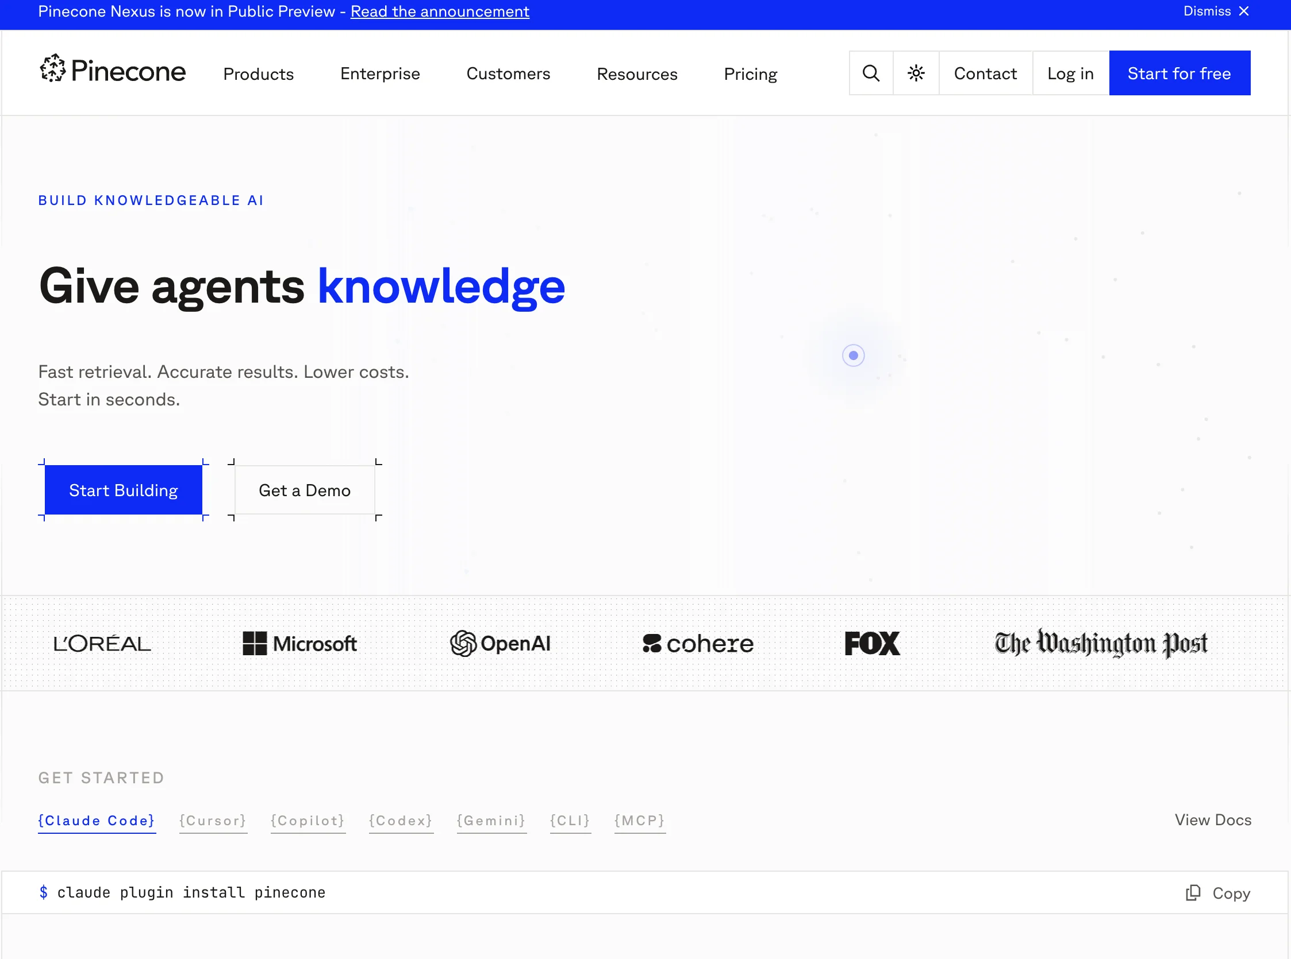Image resolution: width=1291 pixels, height=959 pixels.
Task: Select the cohere logo
Action: click(x=698, y=644)
